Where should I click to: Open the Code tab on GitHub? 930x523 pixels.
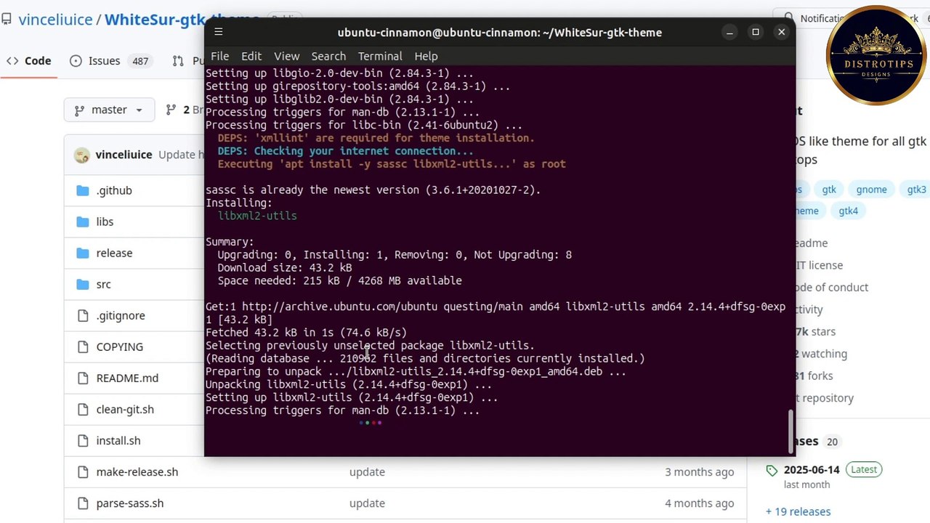point(29,61)
